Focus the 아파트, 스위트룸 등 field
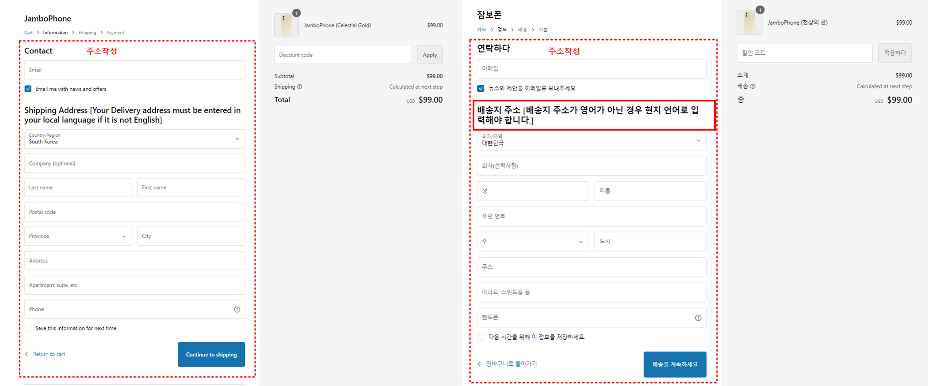Screen dimensions: 928x386 pyautogui.click(x=592, y=292)
